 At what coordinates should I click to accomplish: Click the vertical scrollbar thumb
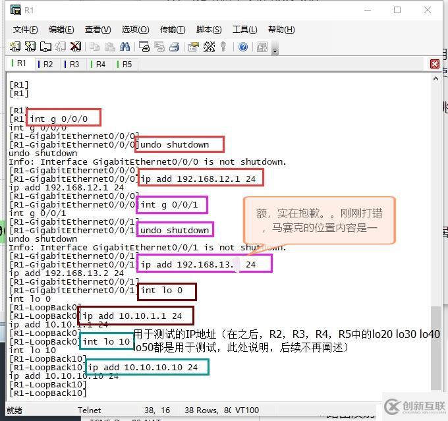[x=435, y=348]
